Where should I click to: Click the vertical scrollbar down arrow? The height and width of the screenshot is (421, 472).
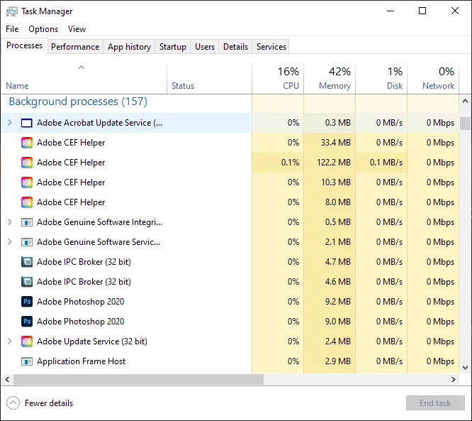pos(465,368)
